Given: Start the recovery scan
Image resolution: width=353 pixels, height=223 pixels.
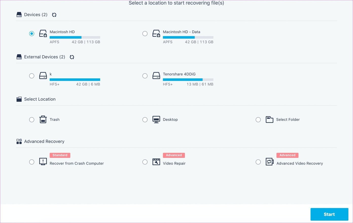Looking at the screenshot, I should 329,214.
